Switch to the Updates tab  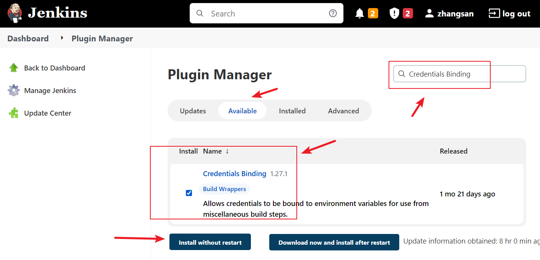(193, 111)
